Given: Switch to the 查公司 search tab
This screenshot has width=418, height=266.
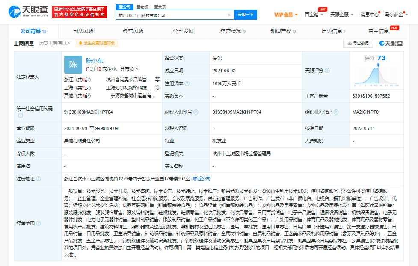Looking at the screenshot, I should [125, 7].
